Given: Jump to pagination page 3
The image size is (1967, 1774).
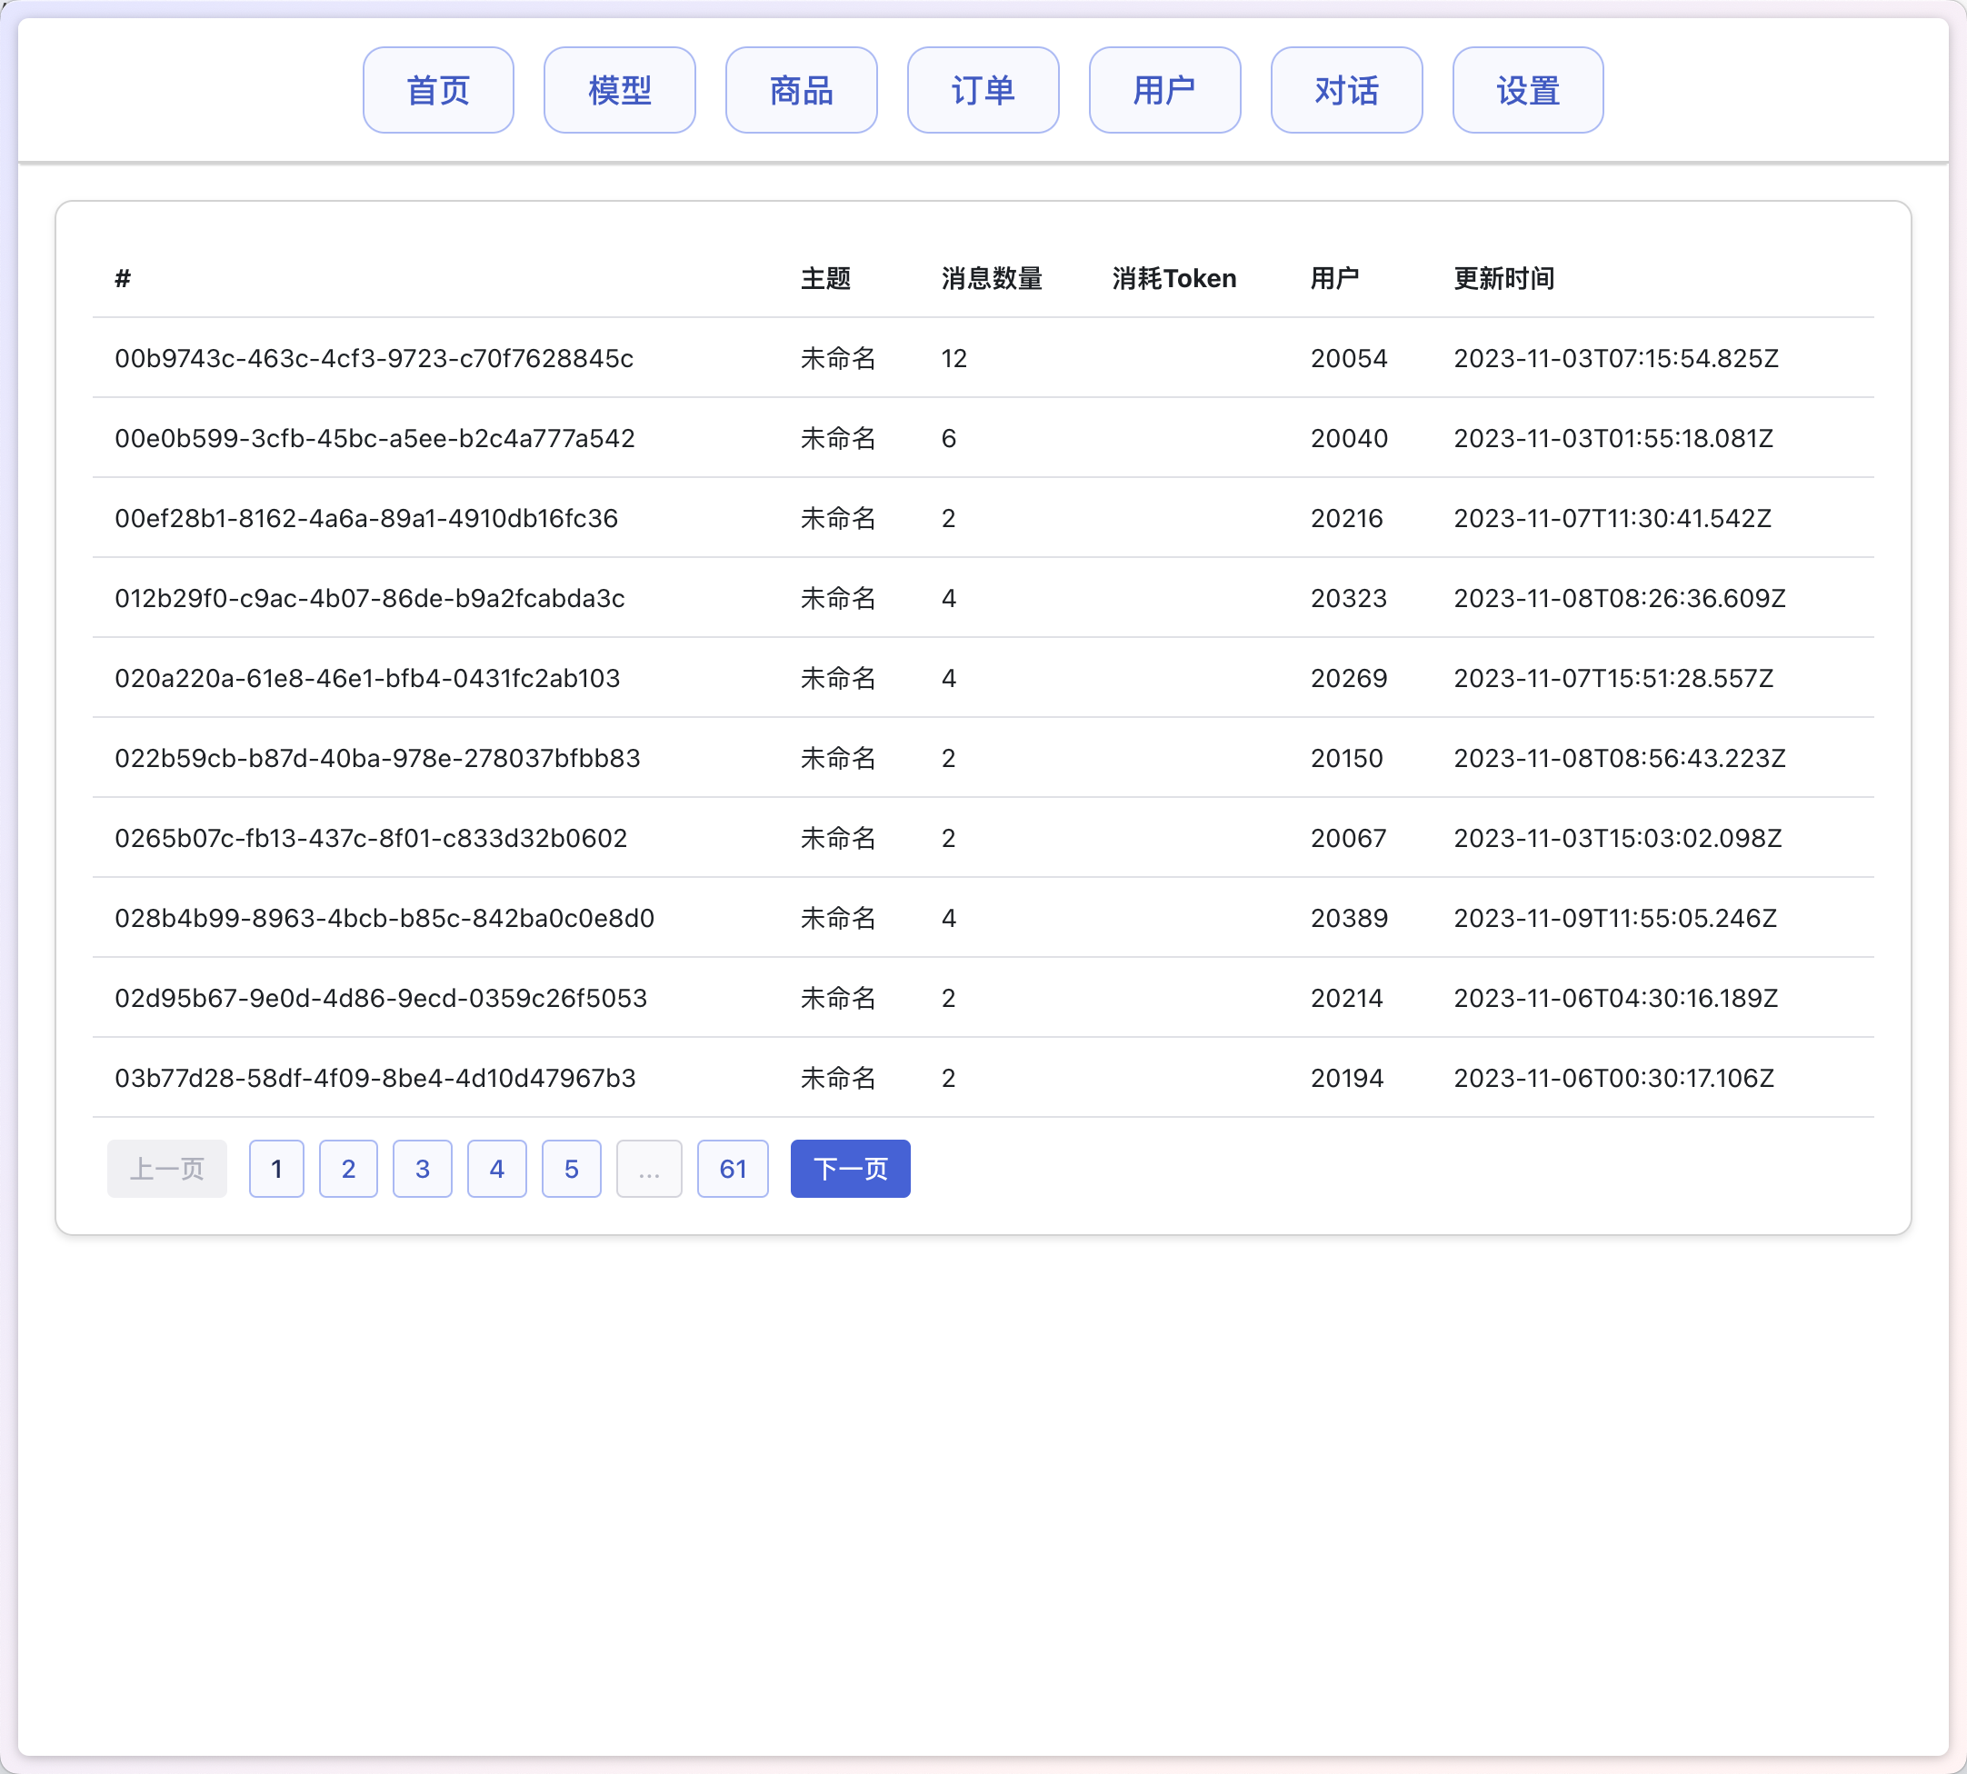Looking at the screenshot, I should [422, 1168].
